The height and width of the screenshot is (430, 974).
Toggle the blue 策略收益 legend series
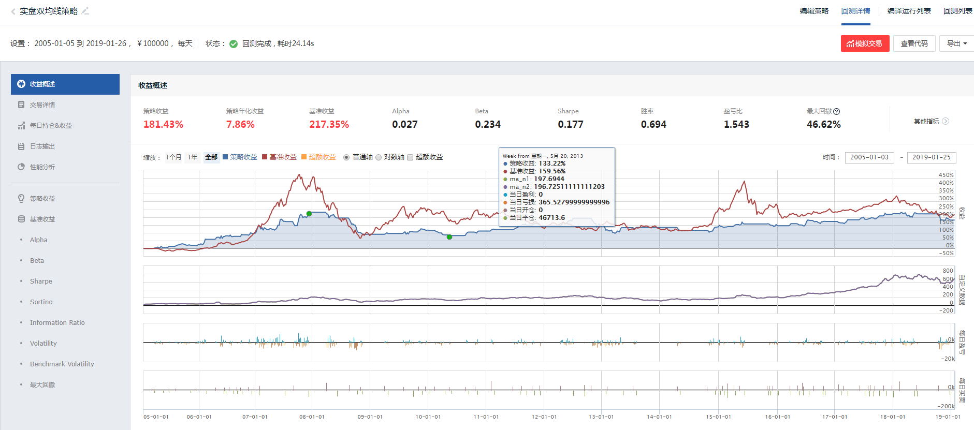tap(240, 157)
